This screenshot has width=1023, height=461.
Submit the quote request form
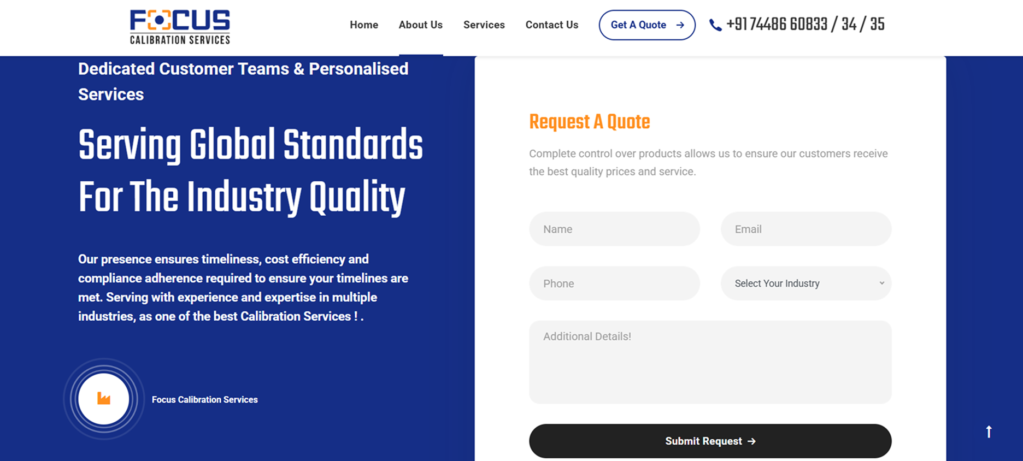coord(709,441)
